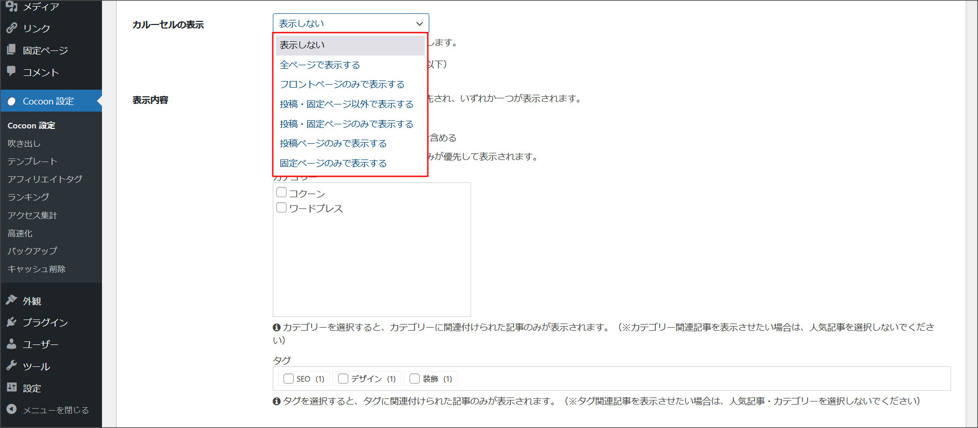978x428 pixels.
Task: Click the Cocoon 設定 circle icon
Action: 12,101
